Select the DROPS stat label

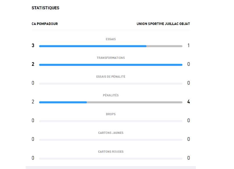111,114
